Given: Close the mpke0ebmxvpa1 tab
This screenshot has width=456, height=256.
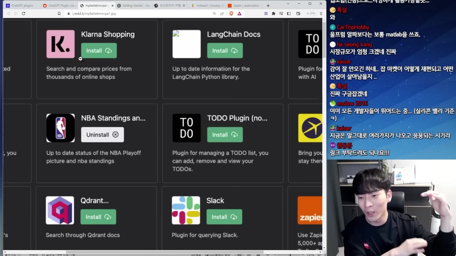Looking at the screenshot, I should 112,6.
